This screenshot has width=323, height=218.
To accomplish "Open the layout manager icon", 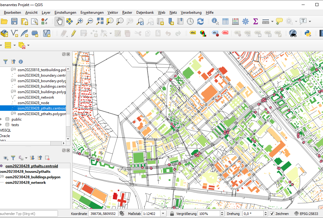I will (34, 21).
